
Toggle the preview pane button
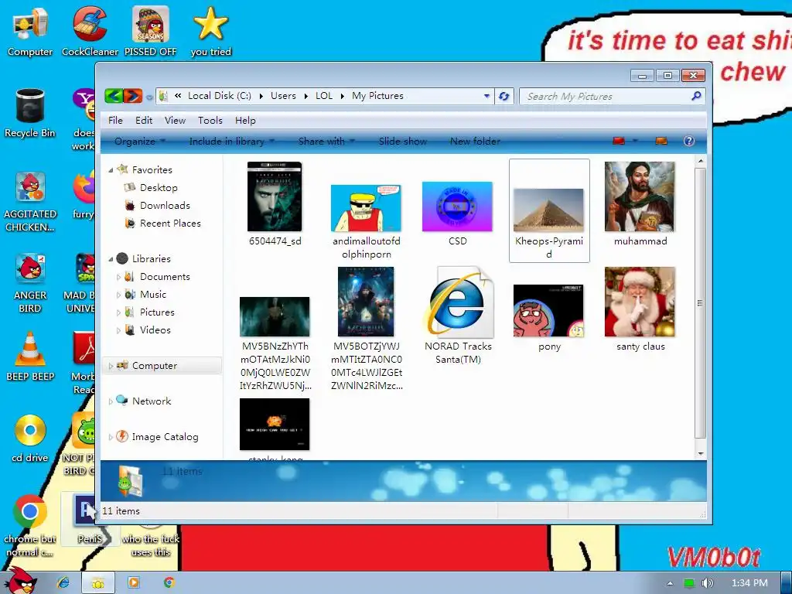point(661,141)
